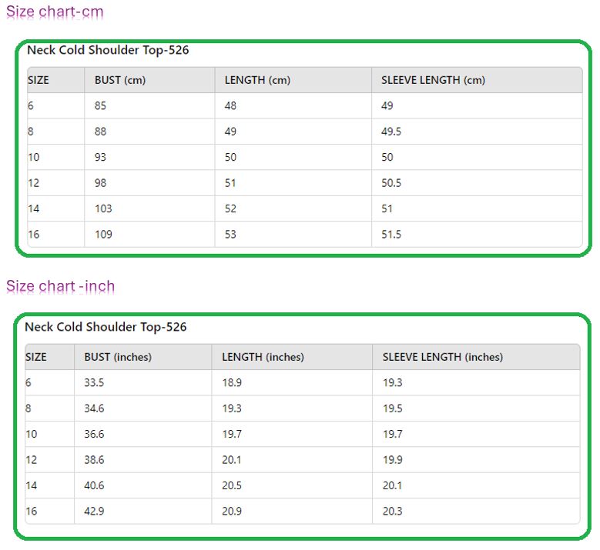600x550 pixels.
Task: Click the 'Size chart-cm' heading
Action: [x=55, y=12]
